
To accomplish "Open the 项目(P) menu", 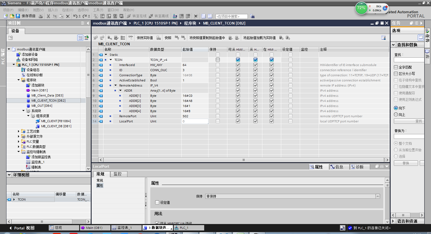I will (8, 10).
